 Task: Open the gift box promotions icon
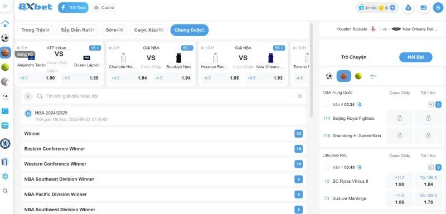[5, 162]
